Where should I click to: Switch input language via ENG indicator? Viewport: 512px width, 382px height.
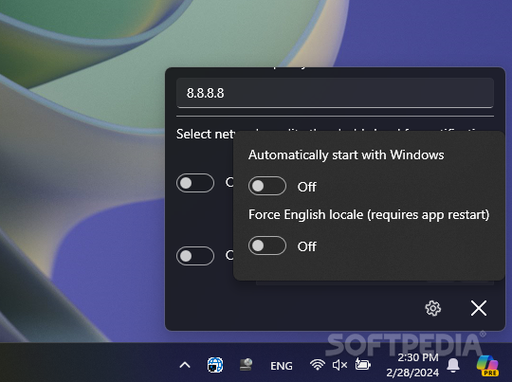pos(282,366)
